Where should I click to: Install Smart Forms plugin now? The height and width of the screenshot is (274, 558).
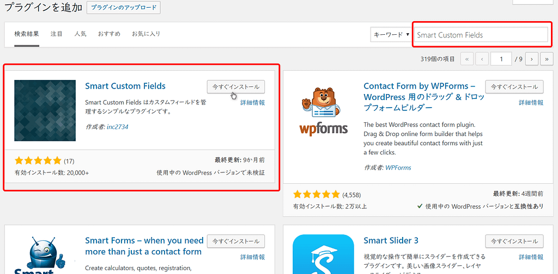236,241
